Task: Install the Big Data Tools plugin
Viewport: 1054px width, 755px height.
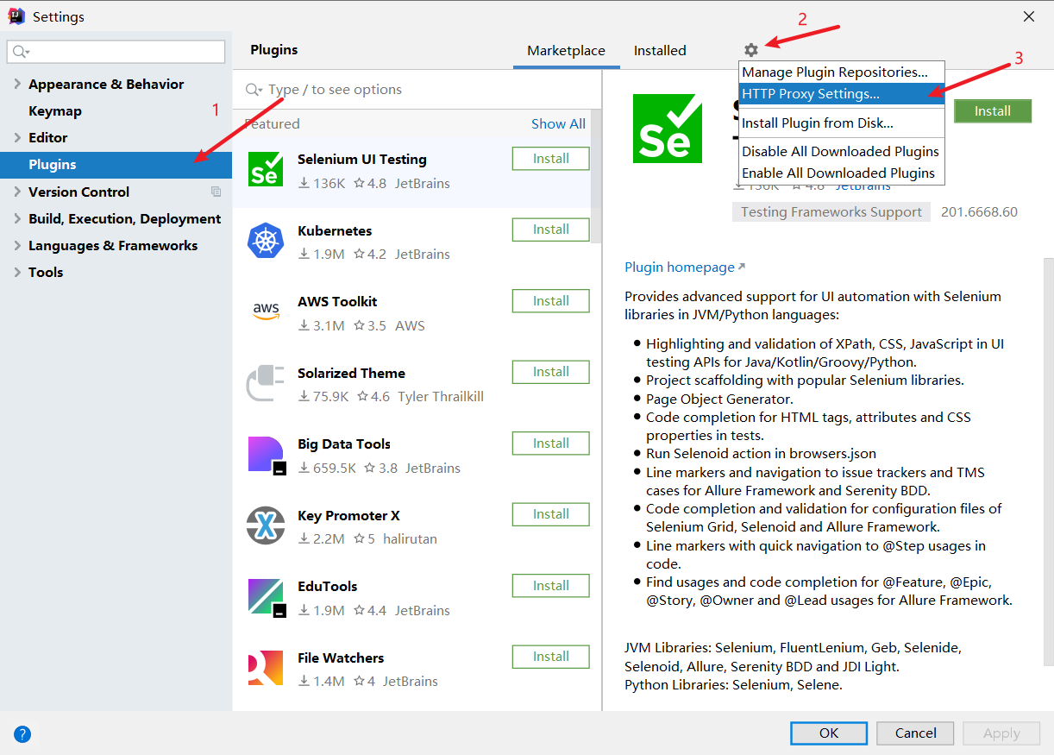Action: [550, 444]
